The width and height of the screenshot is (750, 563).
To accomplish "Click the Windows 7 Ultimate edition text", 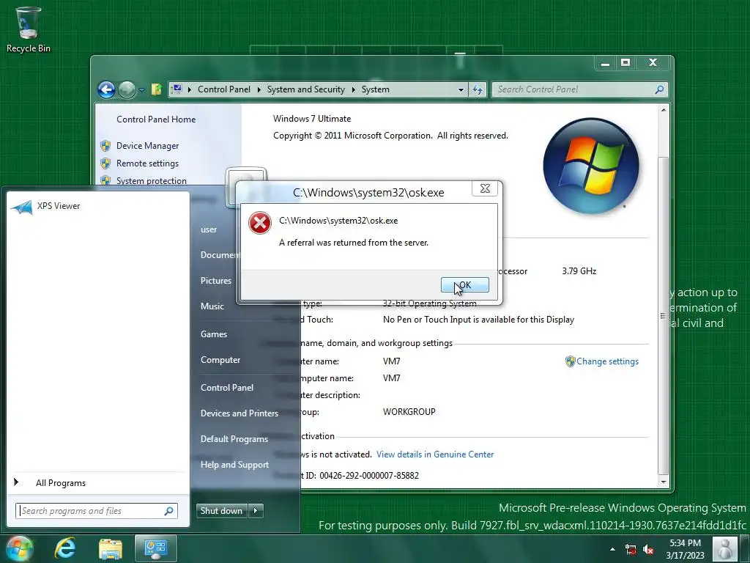I will 312,119.
